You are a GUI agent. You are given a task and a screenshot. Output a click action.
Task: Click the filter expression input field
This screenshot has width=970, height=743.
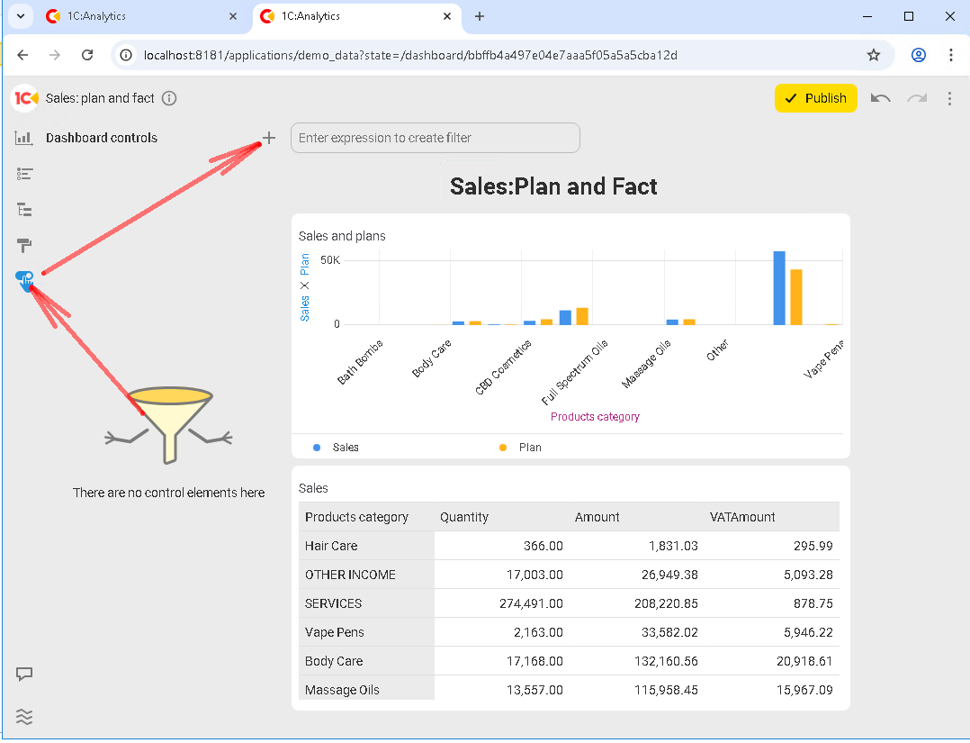[x=435, y=138]
